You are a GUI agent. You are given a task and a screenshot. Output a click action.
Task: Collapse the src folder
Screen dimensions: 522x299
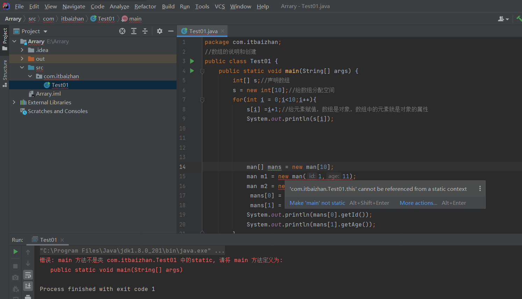coord(22,67)
